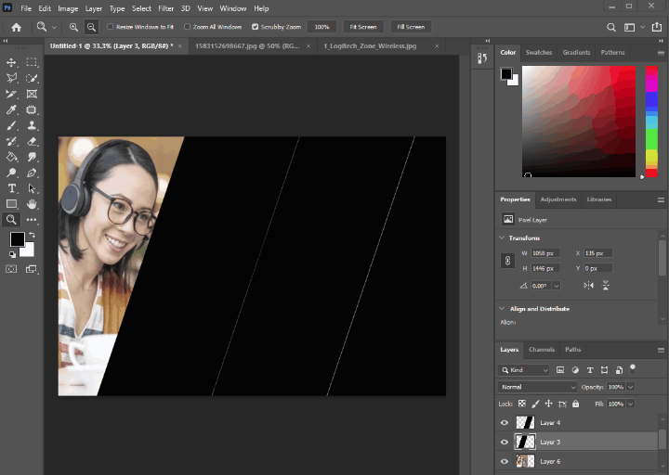The image size is (669, 475).
Task: Disable the Scrubby Zoom checkbox
Action: (256, 27)
